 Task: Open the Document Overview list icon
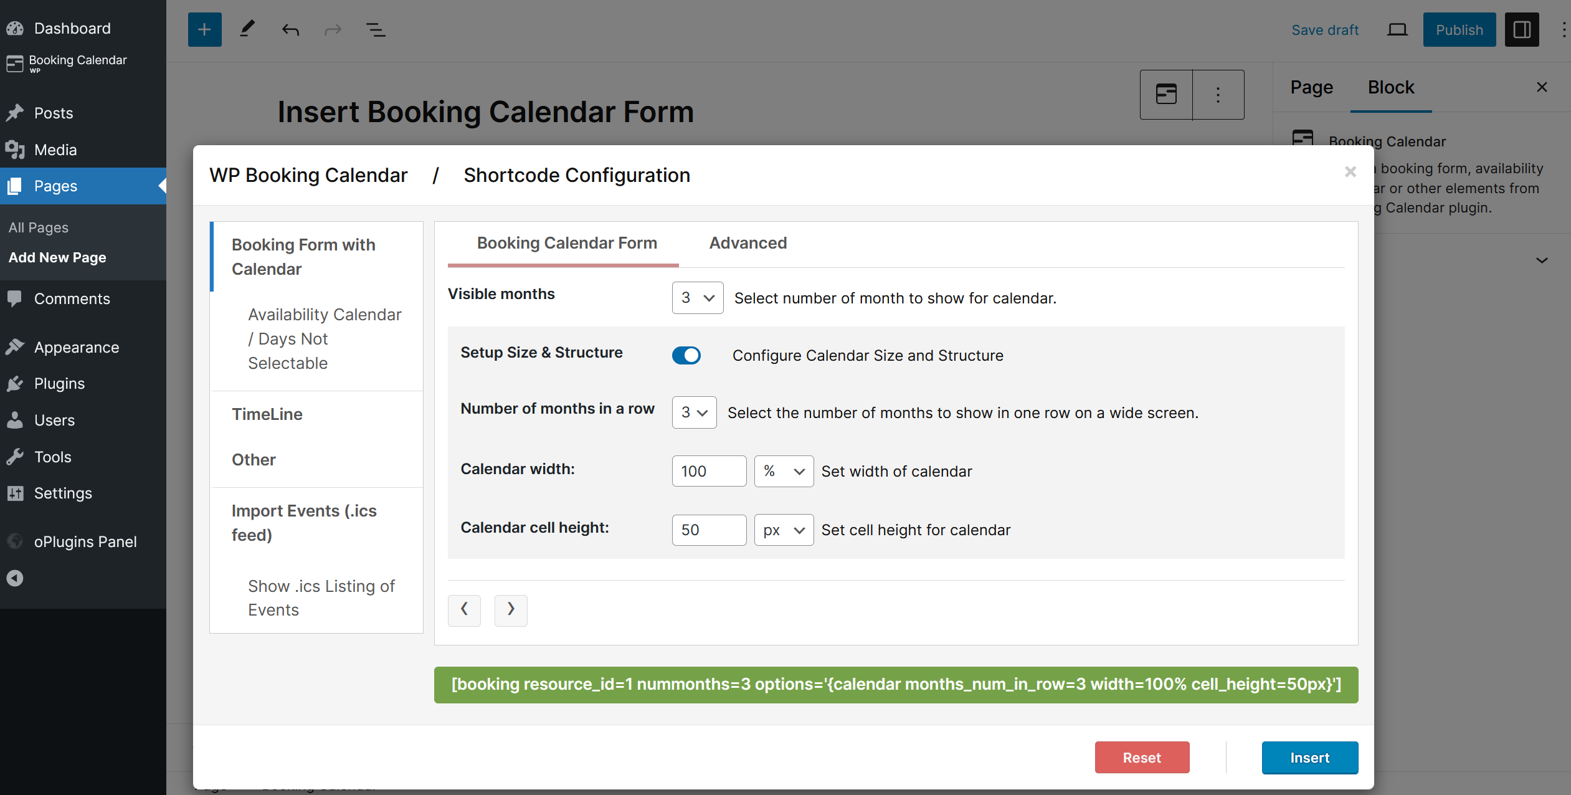tap(376, 29)
